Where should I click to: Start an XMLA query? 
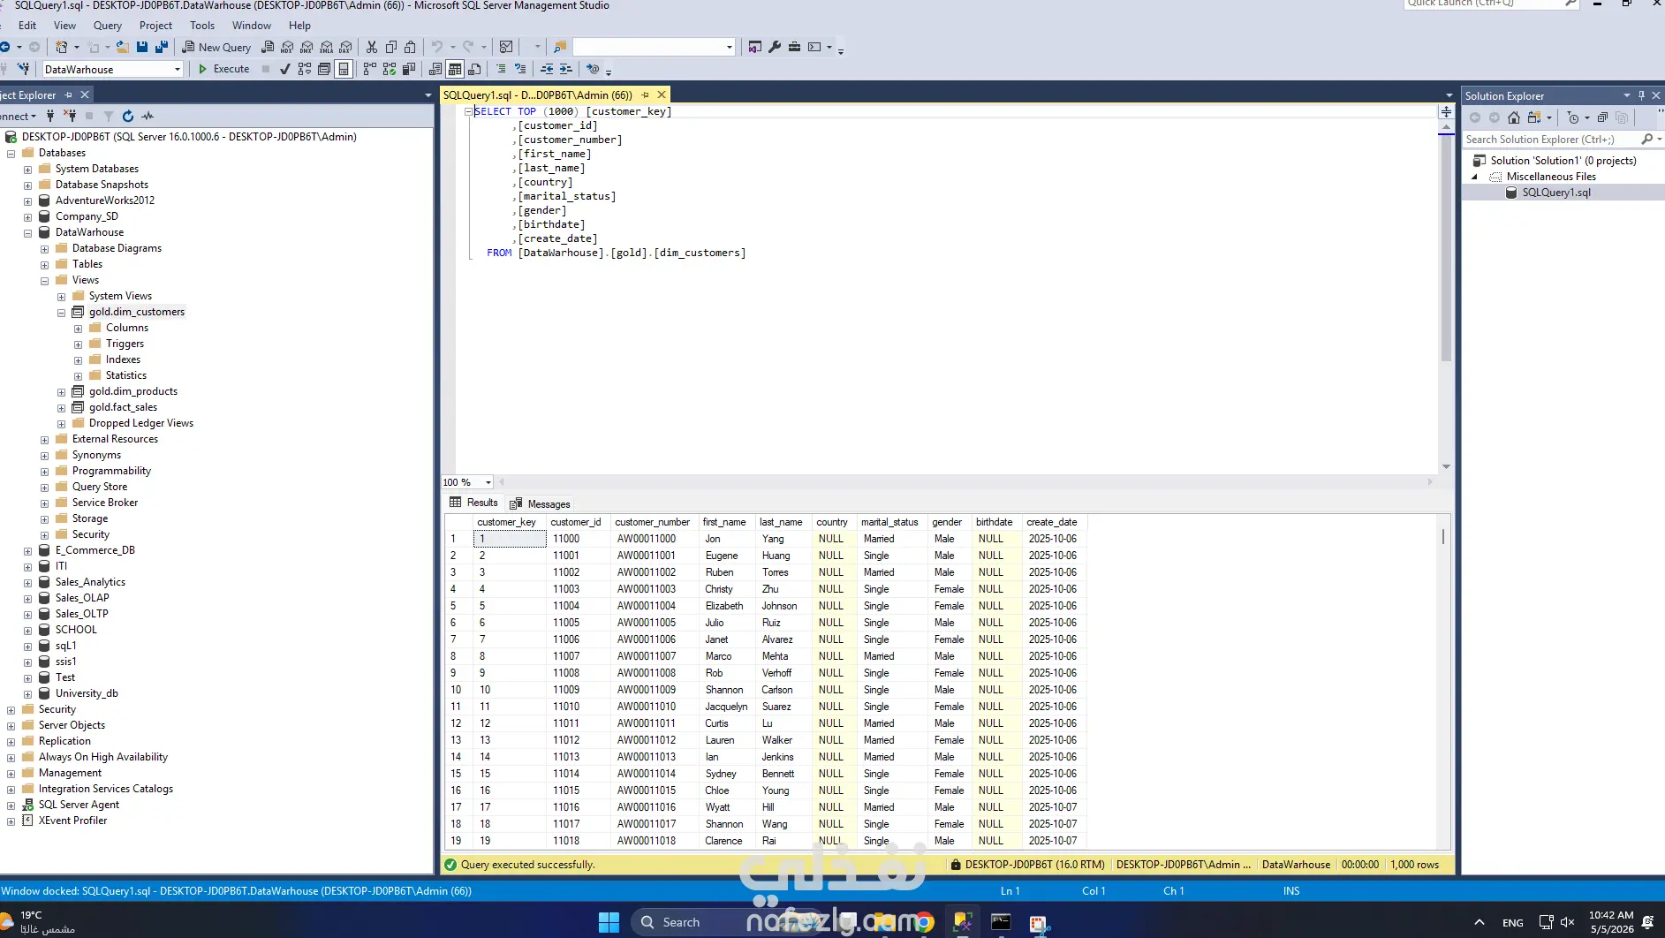327,47
